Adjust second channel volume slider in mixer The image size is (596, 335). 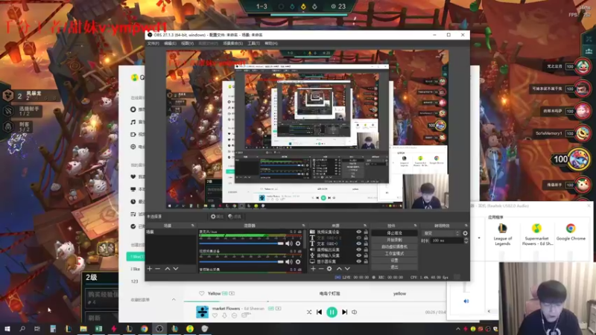pos(241,262)
